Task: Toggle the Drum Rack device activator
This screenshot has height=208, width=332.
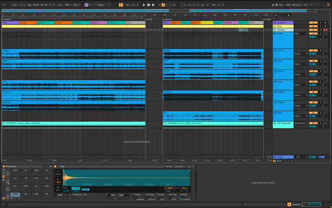Action: [4, 167]
